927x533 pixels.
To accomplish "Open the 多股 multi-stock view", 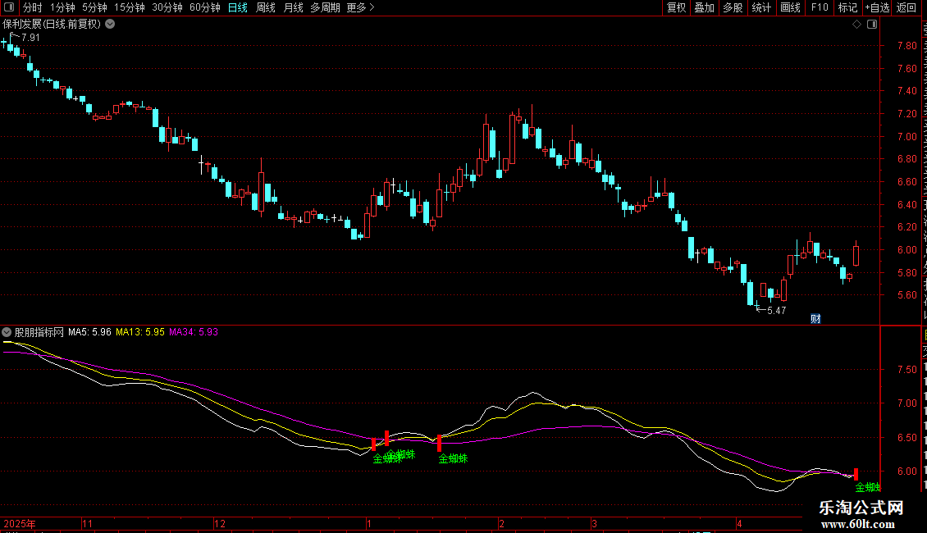I will click(x=733, y=7).
